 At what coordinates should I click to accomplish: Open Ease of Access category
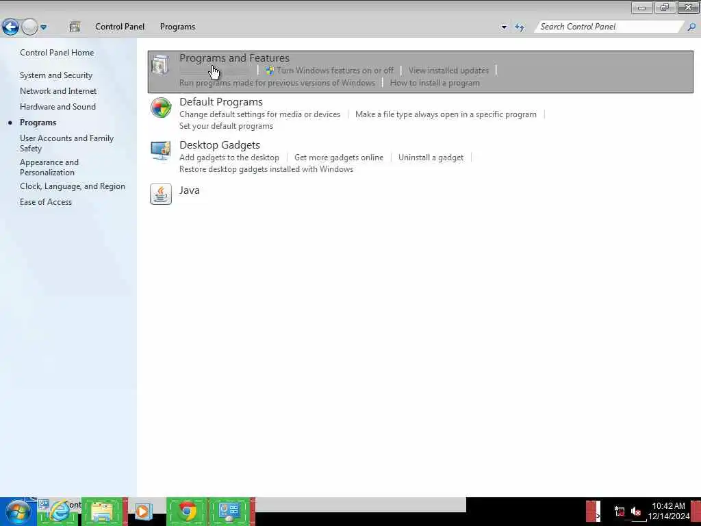point(46,202)
